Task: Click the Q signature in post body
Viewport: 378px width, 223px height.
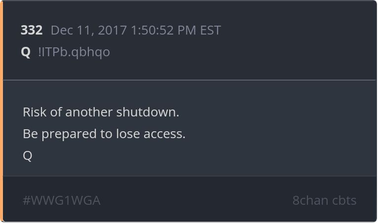Action: (28, 156)
